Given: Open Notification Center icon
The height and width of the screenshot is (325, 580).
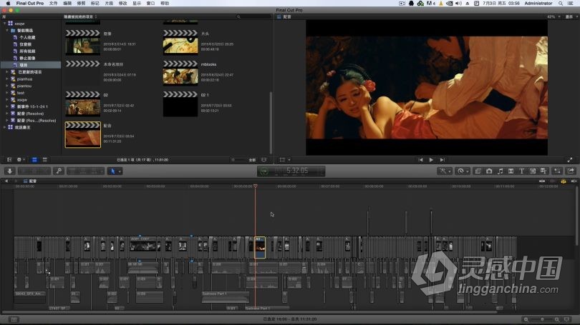Looking at the screenshot, I should pos(571,4).
